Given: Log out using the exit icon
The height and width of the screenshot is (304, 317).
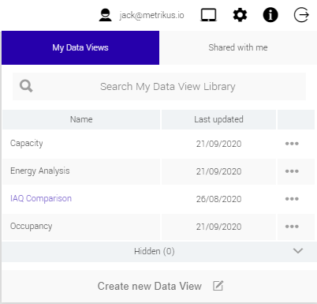Looking at the screenshot, I should click(301, 15).
